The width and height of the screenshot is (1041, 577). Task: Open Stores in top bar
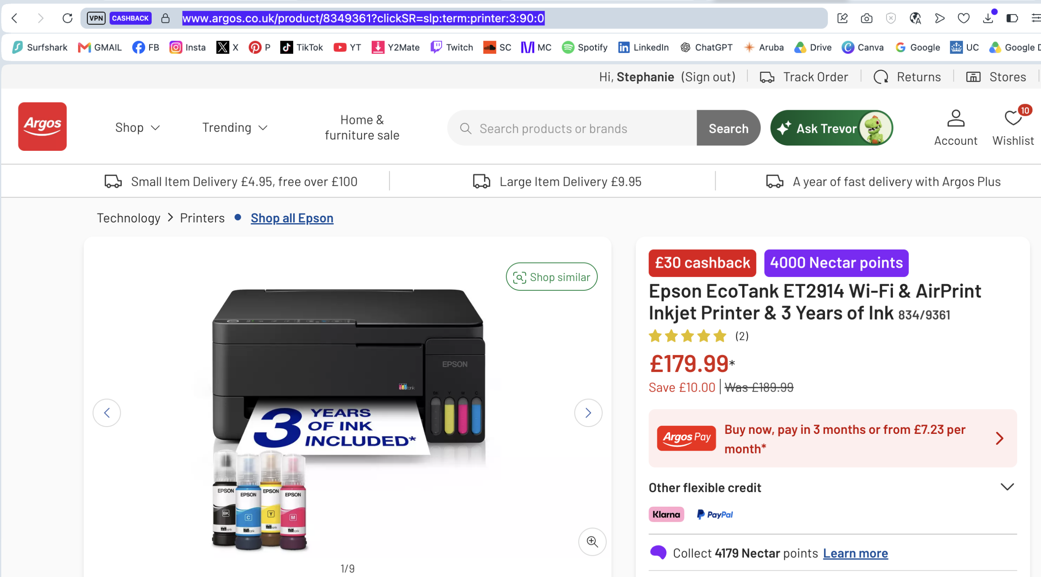(996, 77)
